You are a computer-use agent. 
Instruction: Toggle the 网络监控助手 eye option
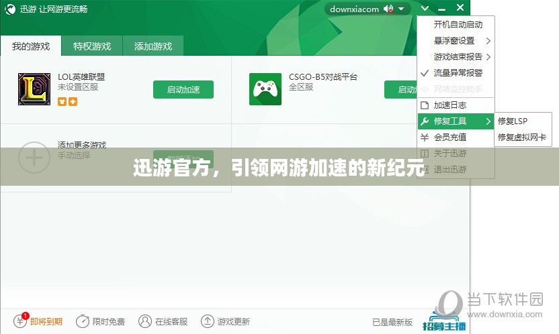pos(456,89)
